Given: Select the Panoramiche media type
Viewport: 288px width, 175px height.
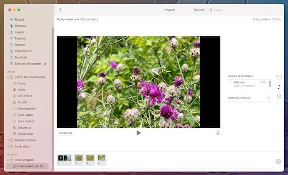Looking at the screenshot, I should (24, 108).
